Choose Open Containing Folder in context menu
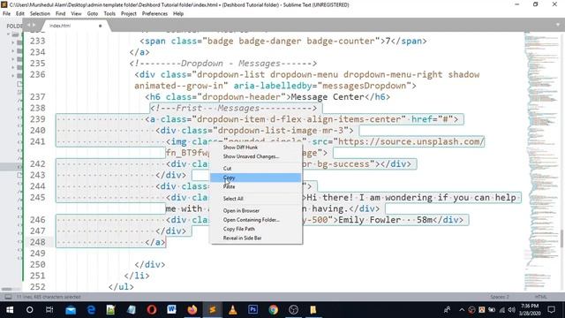 tap(256, 220)
